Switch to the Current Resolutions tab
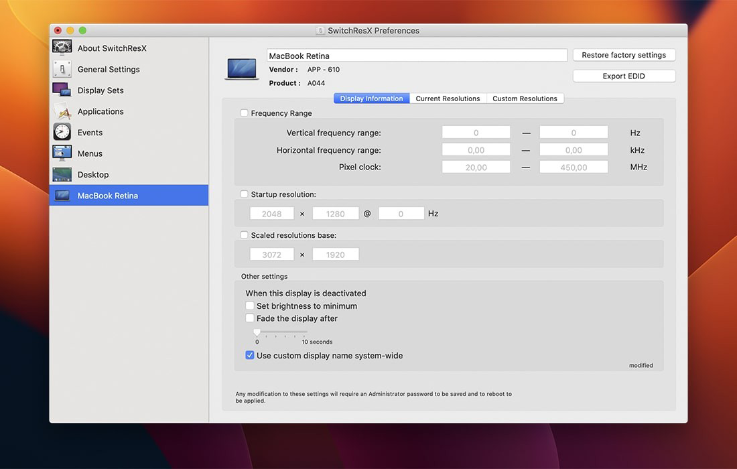Viewport: 737px width, 469px height. pyautogui.click(x=448, y=98)
